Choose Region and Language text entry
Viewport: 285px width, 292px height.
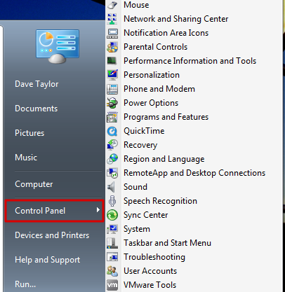point(164,159)
